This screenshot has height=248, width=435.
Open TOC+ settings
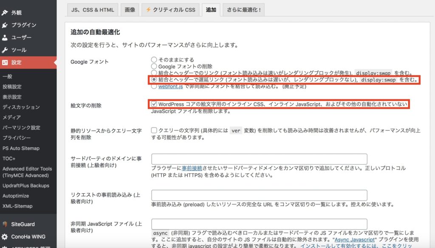pyautogui.click(x=9, y=158)
